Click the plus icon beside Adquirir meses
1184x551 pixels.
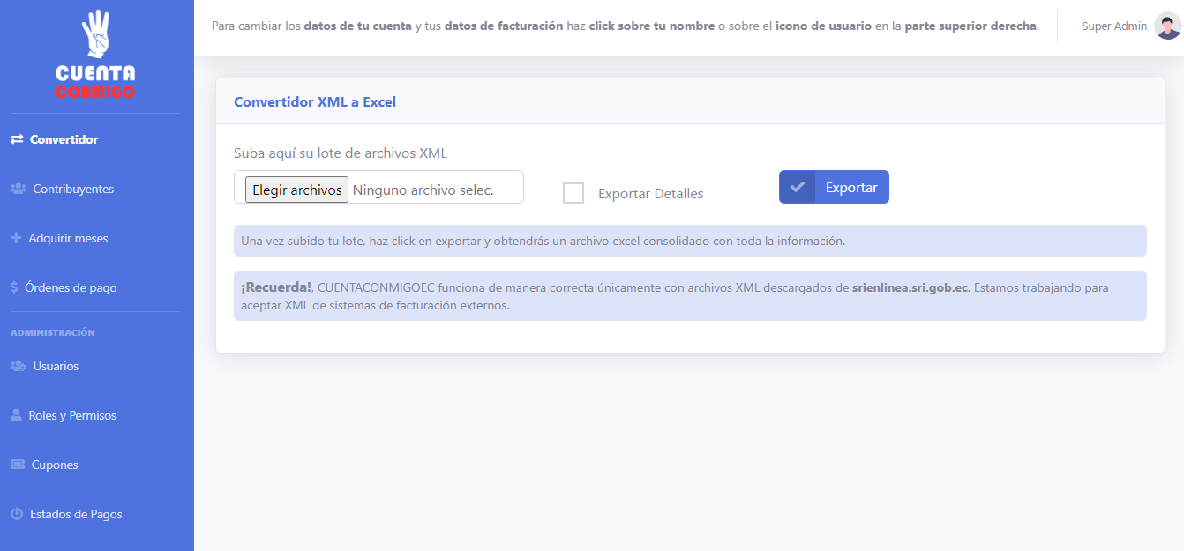tap(16, 238)
